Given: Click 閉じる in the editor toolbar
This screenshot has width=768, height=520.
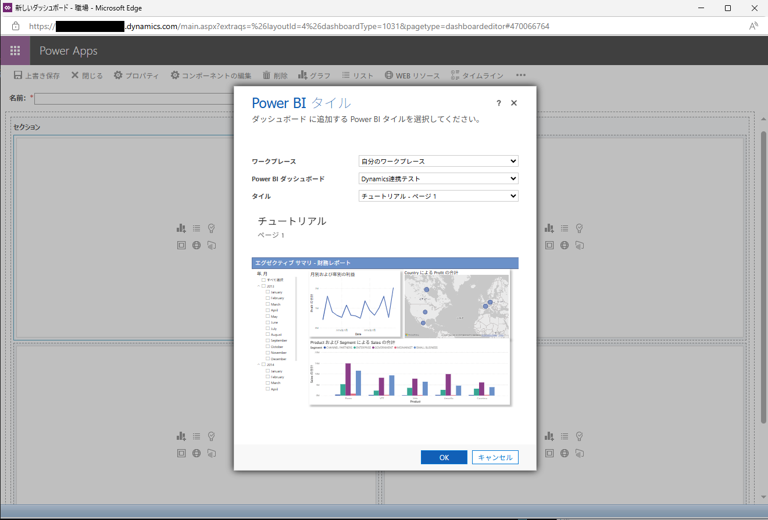Looking at the screenshot, I should (87, 76).
